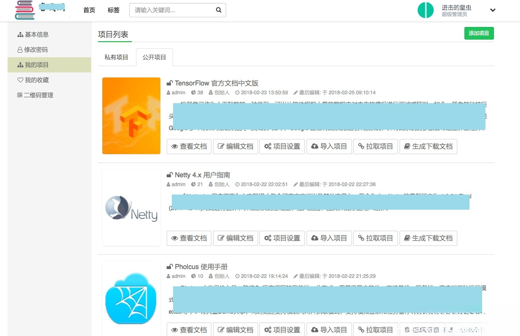Select the 公开项目 tab
The width and height of the screenshot is (520, 336).
click(x=154, y=57)
